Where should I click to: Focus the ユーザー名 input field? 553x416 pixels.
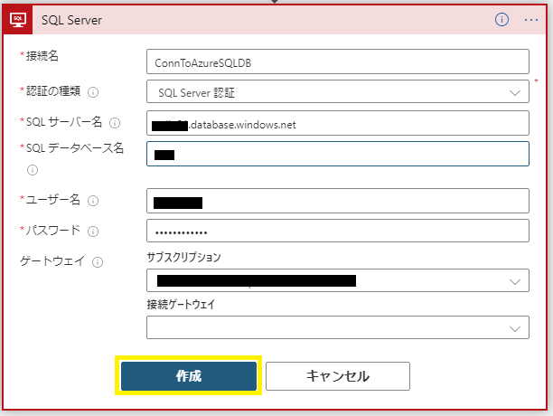pos(338,201)
